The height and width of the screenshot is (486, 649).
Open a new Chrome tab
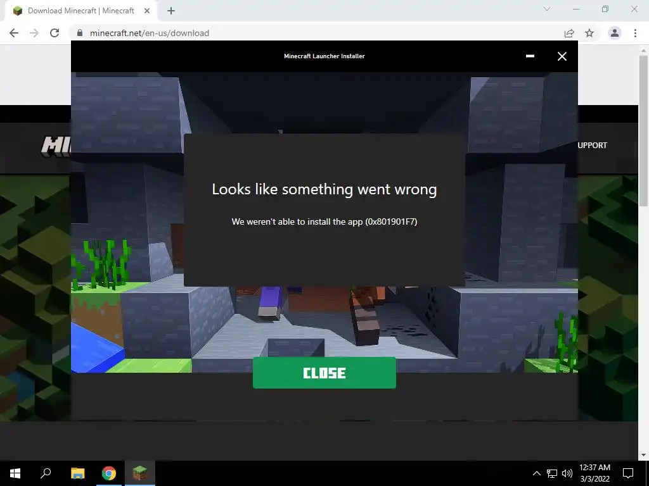point(171,11)
